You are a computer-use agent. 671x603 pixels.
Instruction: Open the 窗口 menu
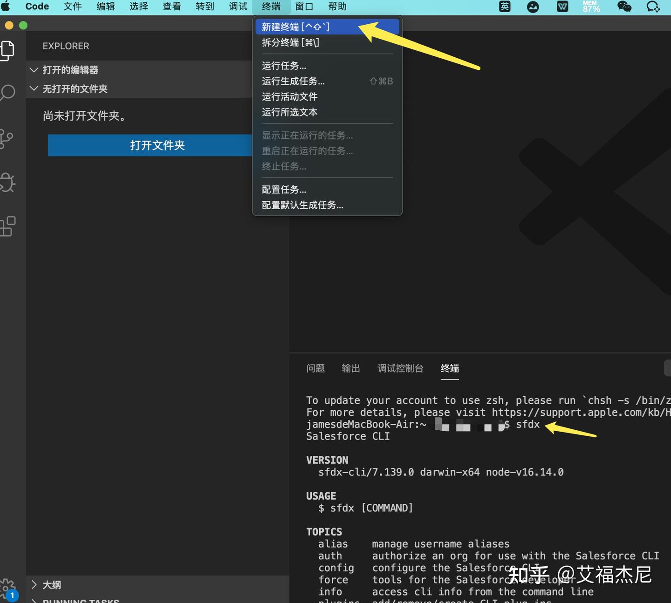click(x=304, y=7)
